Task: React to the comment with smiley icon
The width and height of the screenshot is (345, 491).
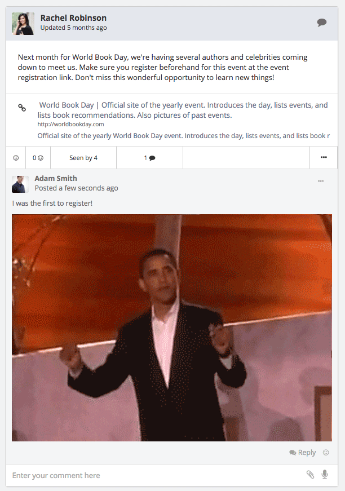Action: (x=326, y=453)
